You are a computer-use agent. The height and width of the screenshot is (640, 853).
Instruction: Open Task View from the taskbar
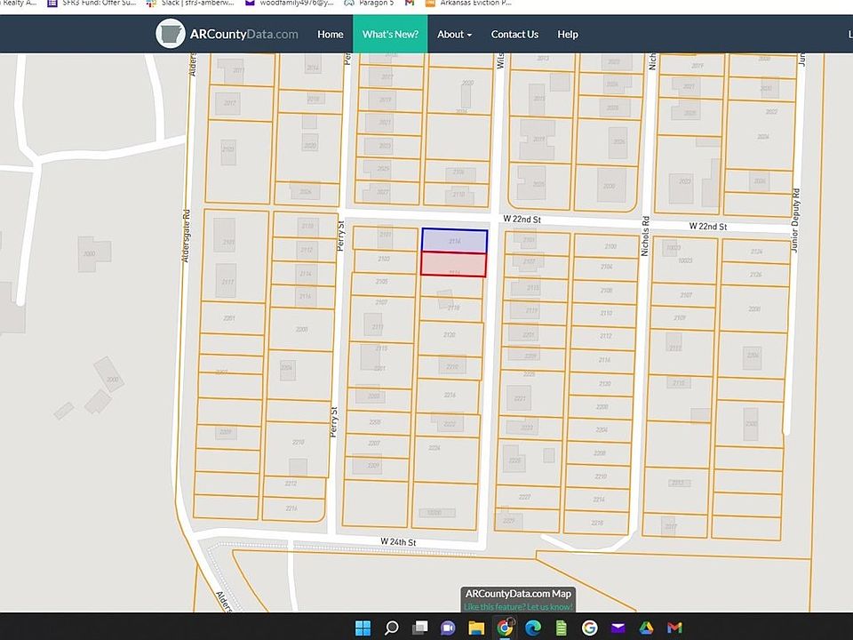pyautogui.click(x=419, y=628)
